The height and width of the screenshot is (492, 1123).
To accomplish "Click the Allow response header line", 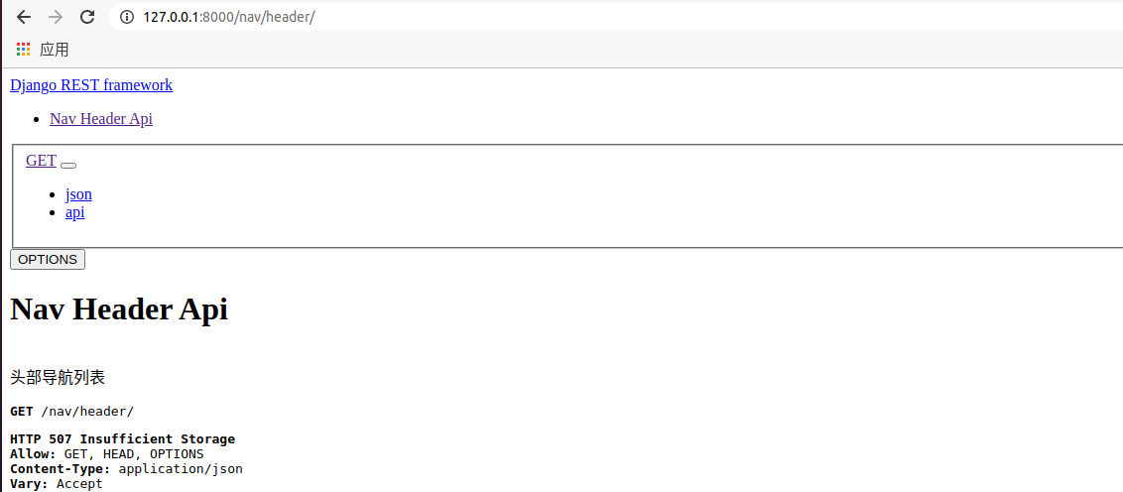I will pos(107,454).
